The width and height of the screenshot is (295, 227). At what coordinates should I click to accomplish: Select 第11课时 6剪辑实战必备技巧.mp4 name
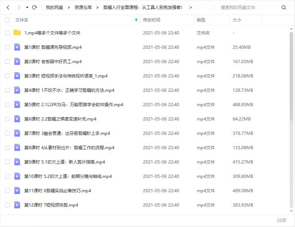(x=58, y=191)
